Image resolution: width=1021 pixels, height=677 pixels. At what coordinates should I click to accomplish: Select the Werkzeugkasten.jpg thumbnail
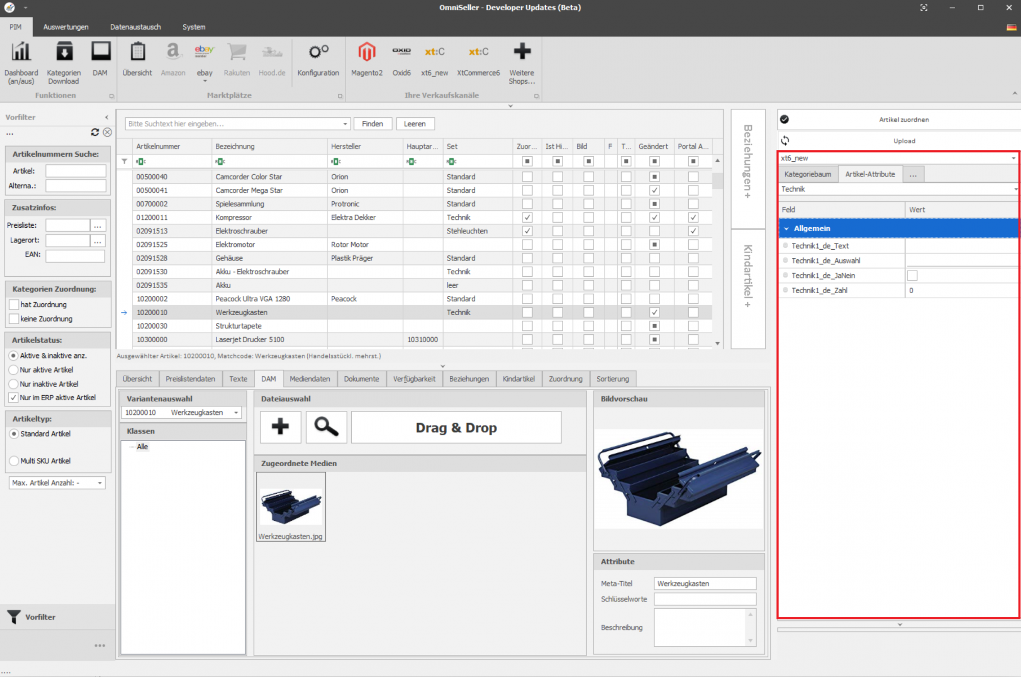291,506
